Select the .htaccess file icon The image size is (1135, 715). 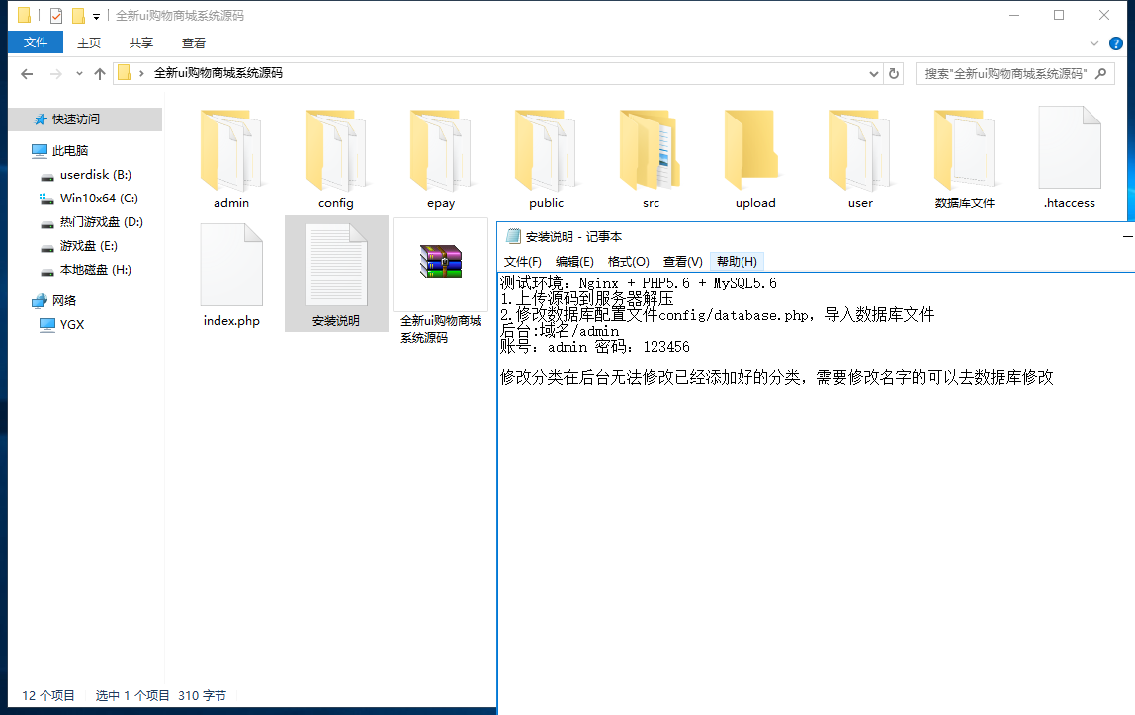point(1069,150)
